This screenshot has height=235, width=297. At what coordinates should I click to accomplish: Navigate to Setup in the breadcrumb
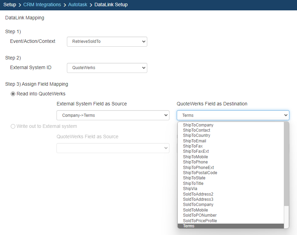pyautogui.click(x=10, y=4)
